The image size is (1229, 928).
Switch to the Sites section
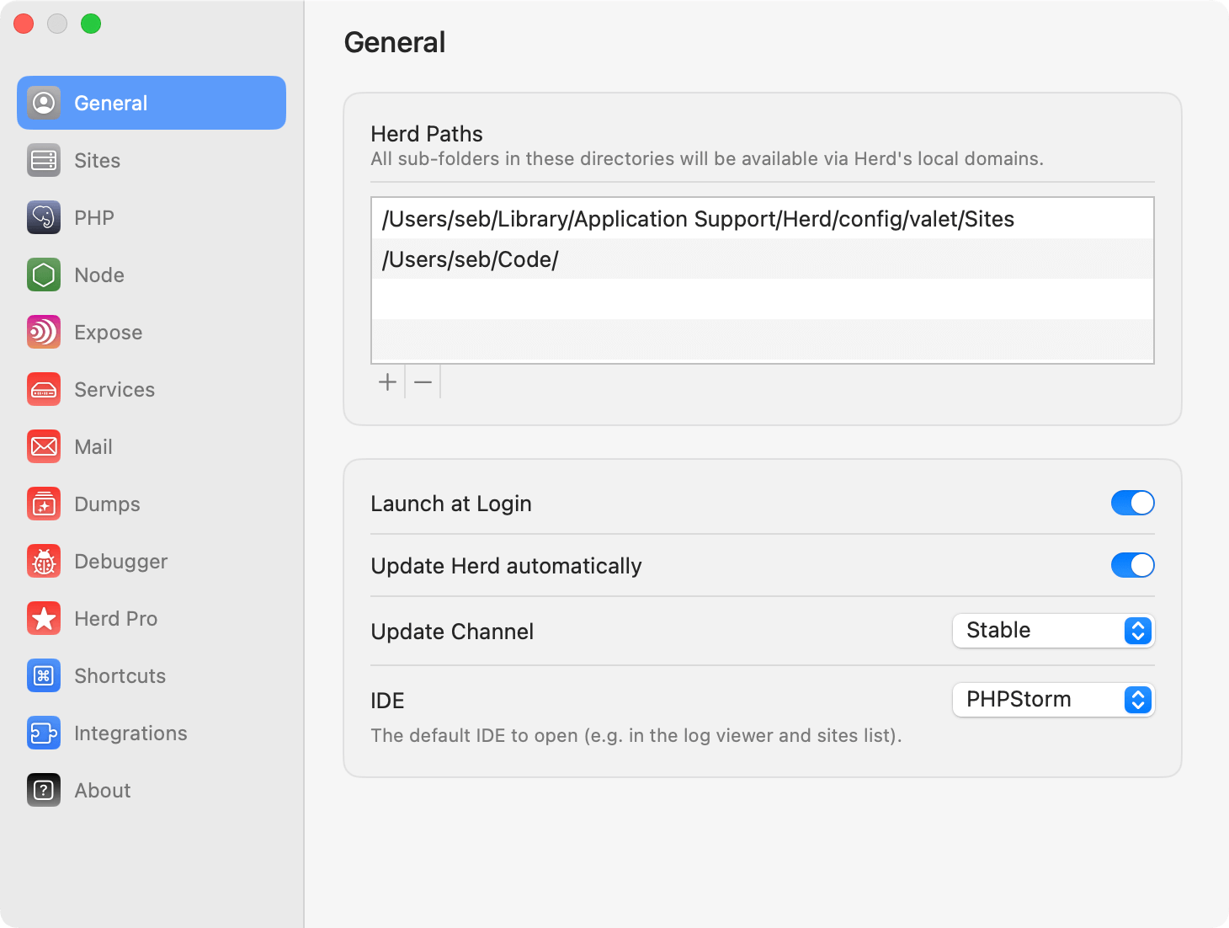(97, 160)
